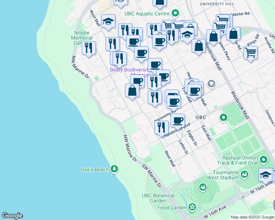This screenshot has height=220, width=275.
Task: Select the Food Garden text label
Action: (172, 208)
